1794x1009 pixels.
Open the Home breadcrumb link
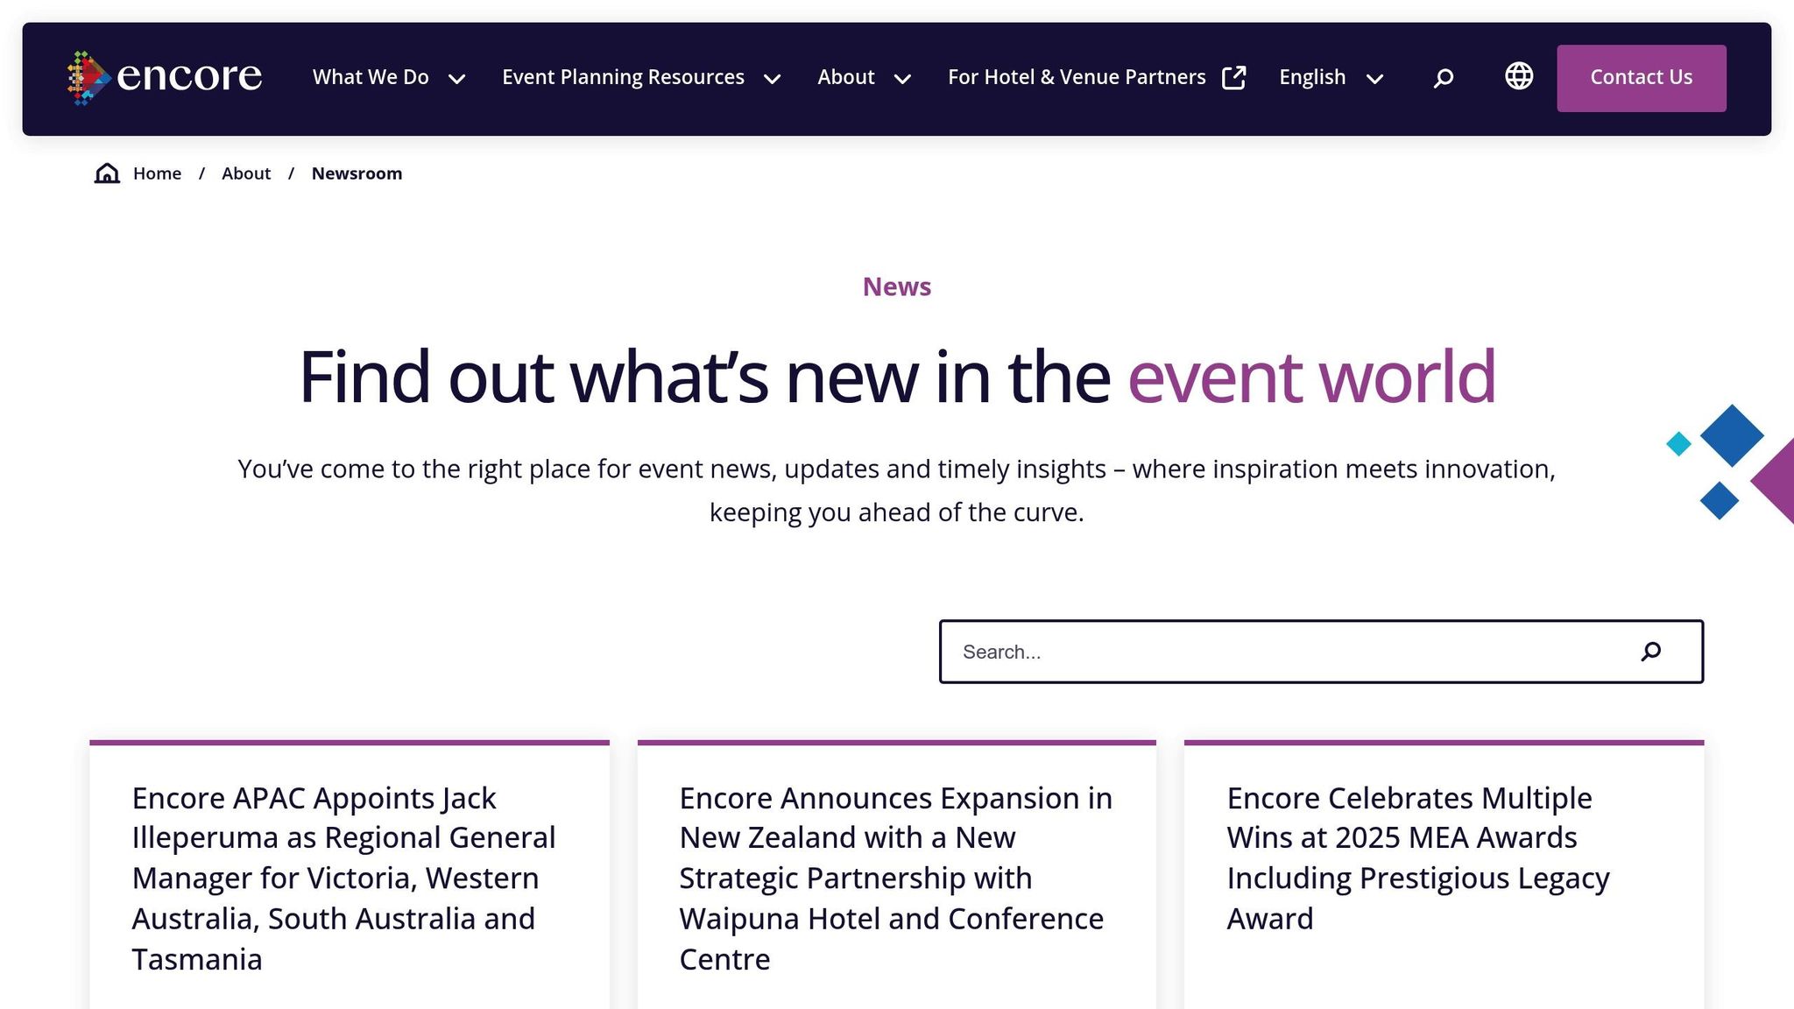(x=157, y=173)
